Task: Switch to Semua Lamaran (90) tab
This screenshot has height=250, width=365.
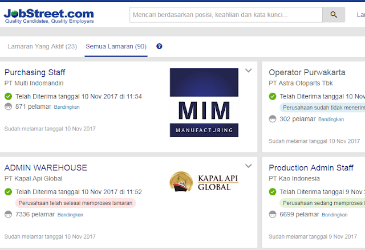Action: pos(116,47)
